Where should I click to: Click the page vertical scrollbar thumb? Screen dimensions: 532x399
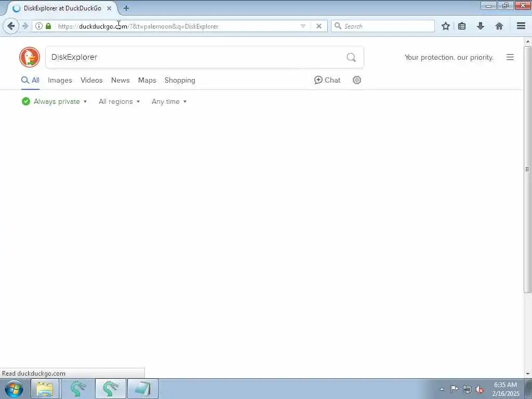point(528,169)
